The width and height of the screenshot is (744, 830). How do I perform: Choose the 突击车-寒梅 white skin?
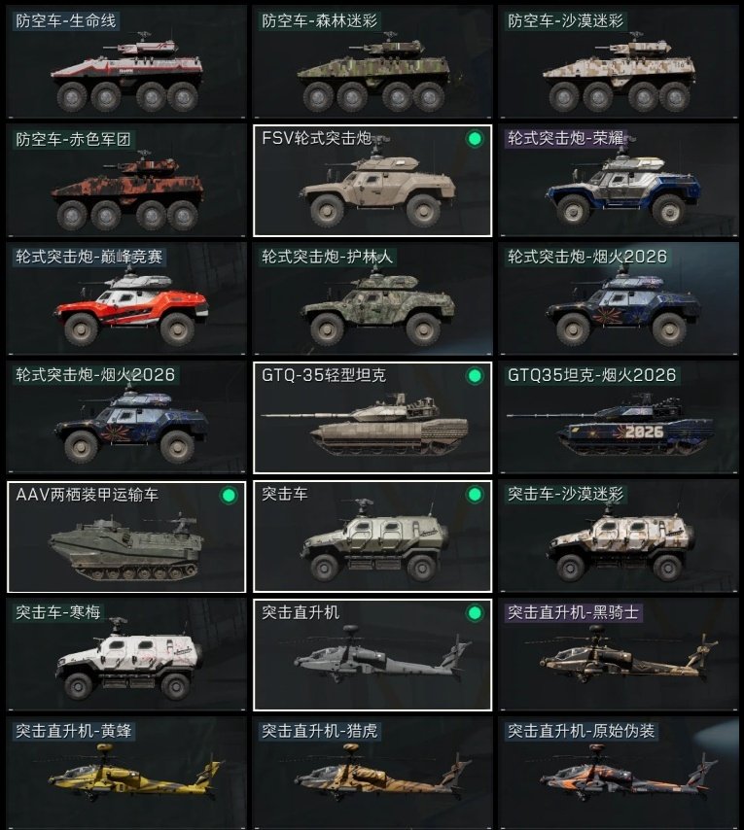click(x=126, y=654)
